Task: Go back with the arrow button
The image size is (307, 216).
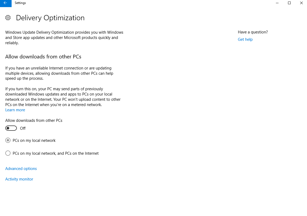Action: 6,3
